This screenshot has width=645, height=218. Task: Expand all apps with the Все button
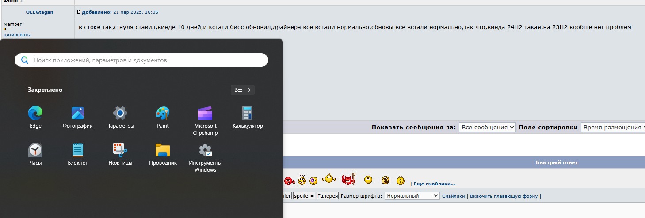[243, 90]
